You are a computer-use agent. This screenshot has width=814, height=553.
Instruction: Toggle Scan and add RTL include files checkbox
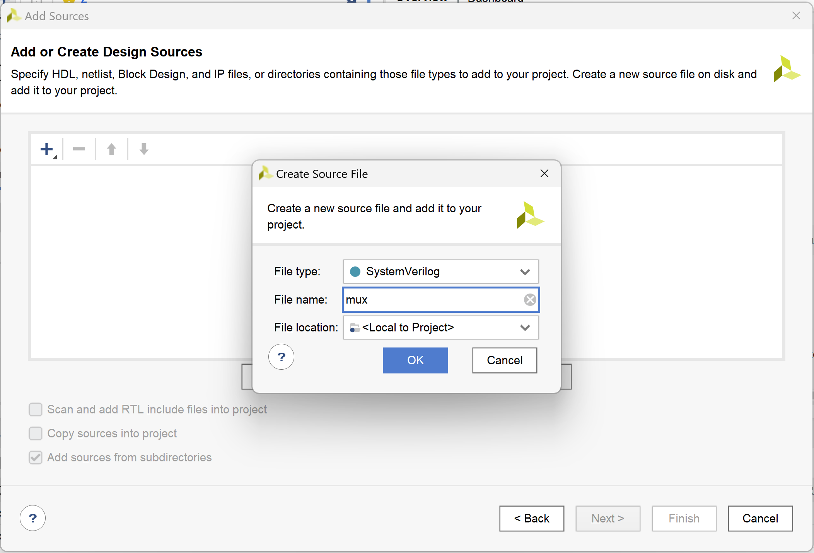(x=36, y=410)
